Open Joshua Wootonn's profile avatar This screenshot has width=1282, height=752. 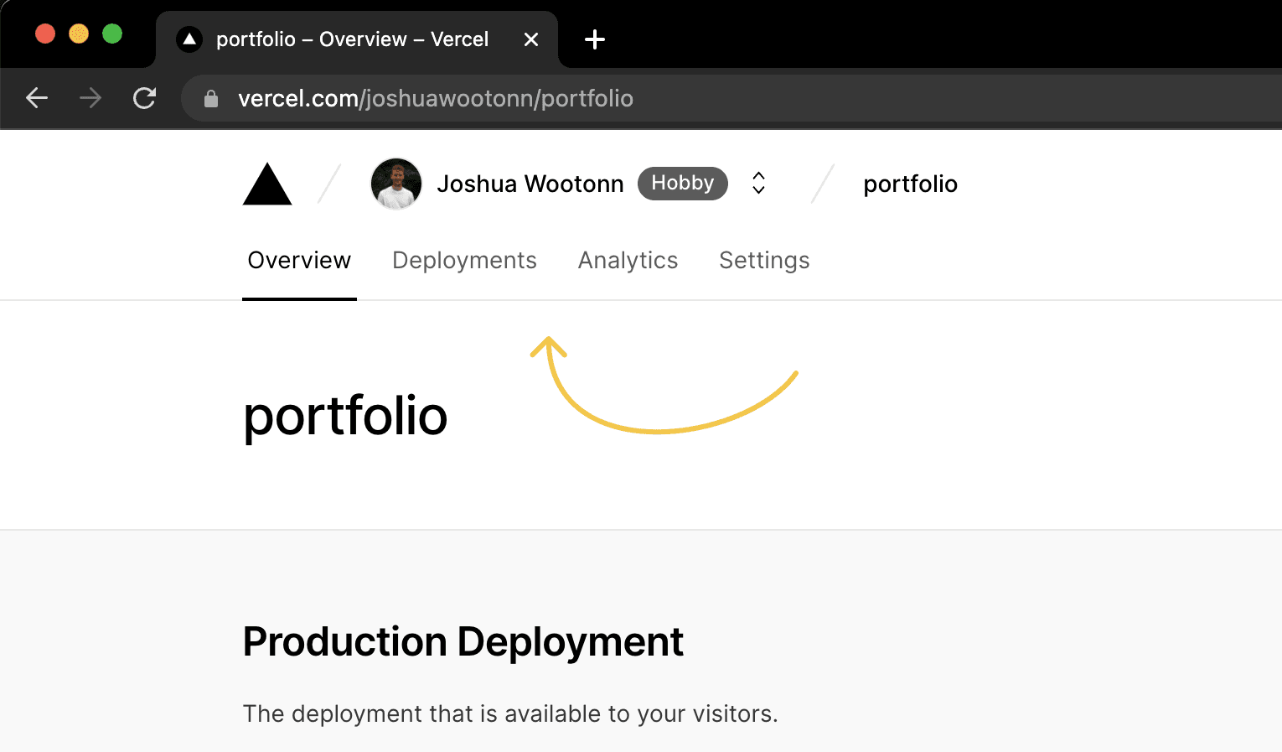tap(395, 183)
